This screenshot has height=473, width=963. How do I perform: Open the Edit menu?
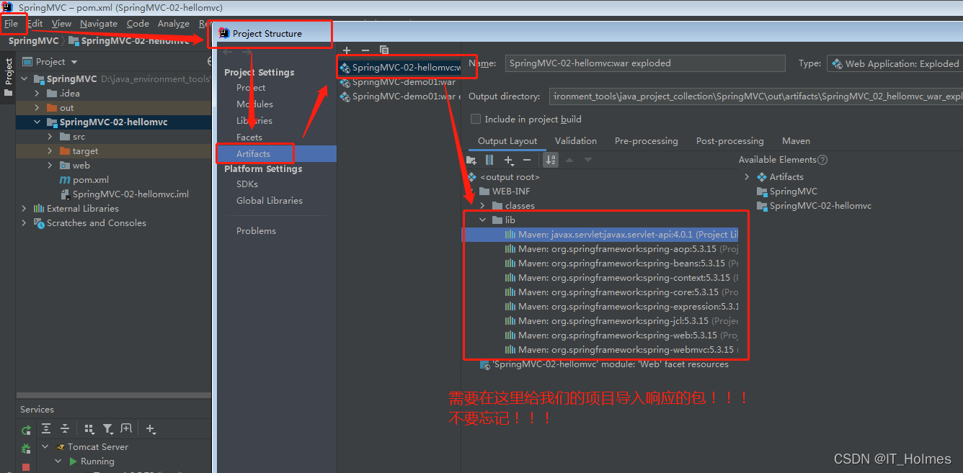coord(35,24)
